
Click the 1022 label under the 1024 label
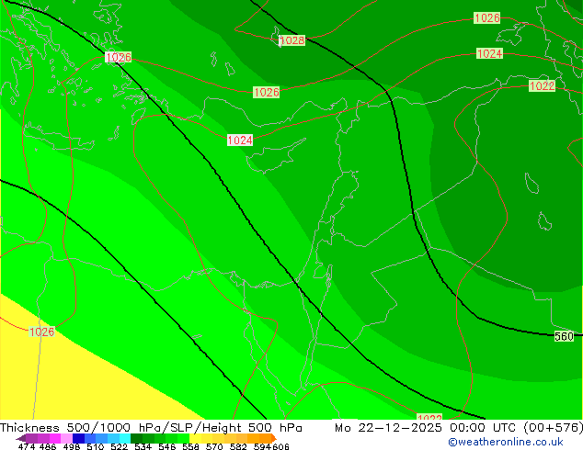pyautogui.click(x=543, y=86)
